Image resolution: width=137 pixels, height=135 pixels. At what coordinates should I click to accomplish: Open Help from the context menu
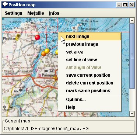click(90, 107)
